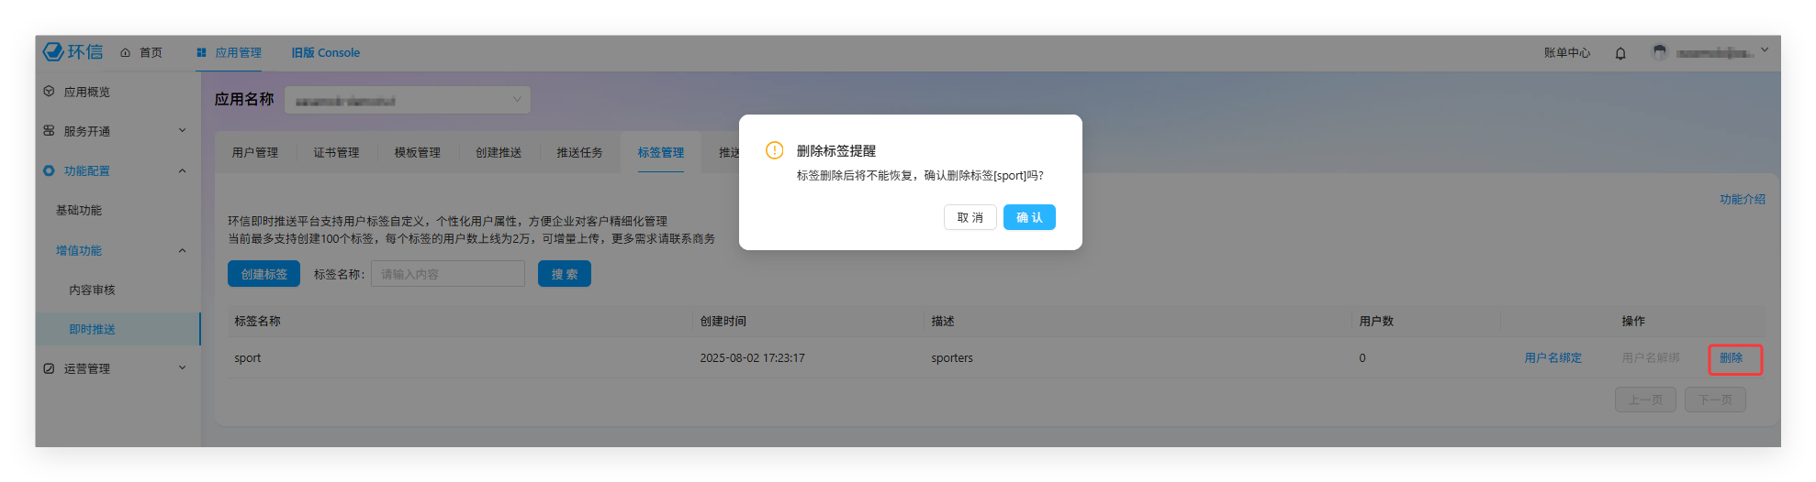The height and width of the screenshot is (482, 1816).
Task: Click the 创建标签 button
Action: tap(263, 274)
